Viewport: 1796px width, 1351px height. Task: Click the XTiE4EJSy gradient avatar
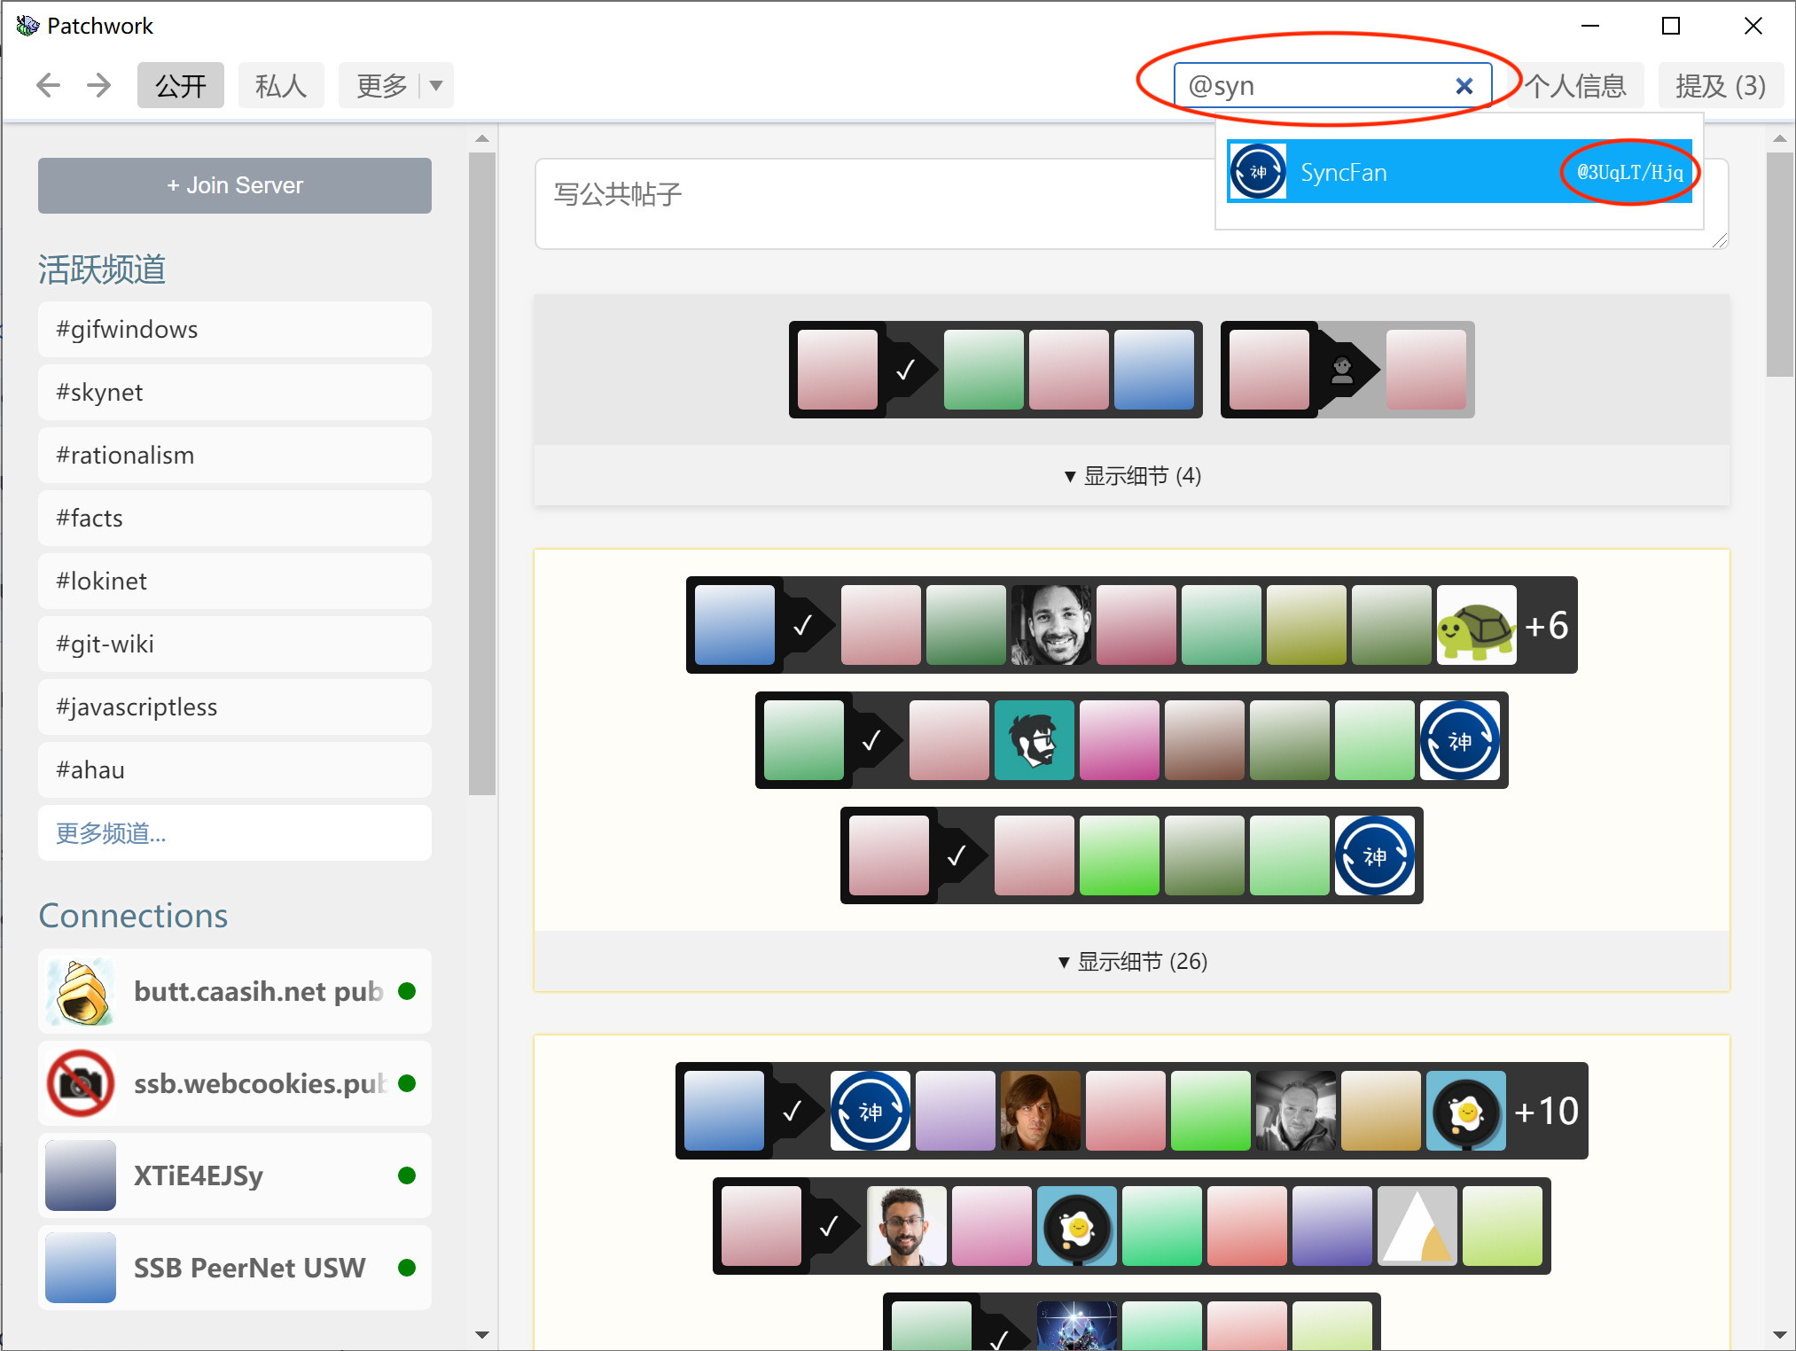(x=81, y=1175)
